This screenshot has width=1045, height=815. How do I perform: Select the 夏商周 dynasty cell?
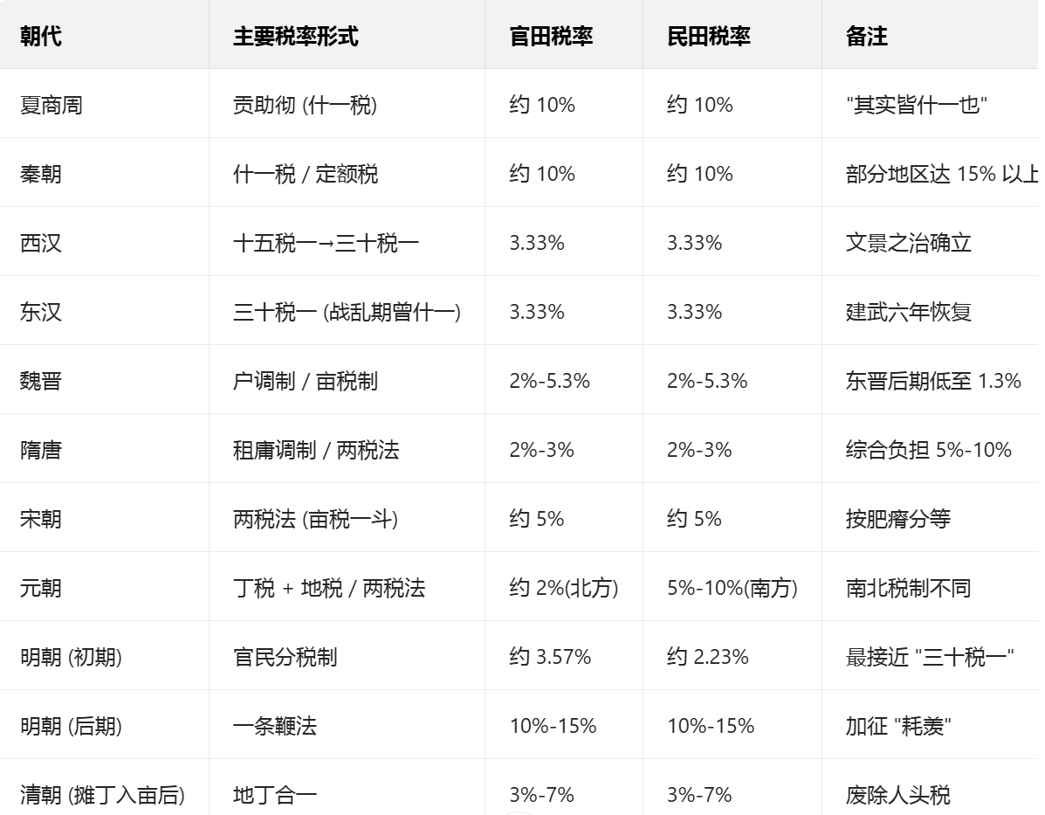pyautogui.click(x=52, y=105)
